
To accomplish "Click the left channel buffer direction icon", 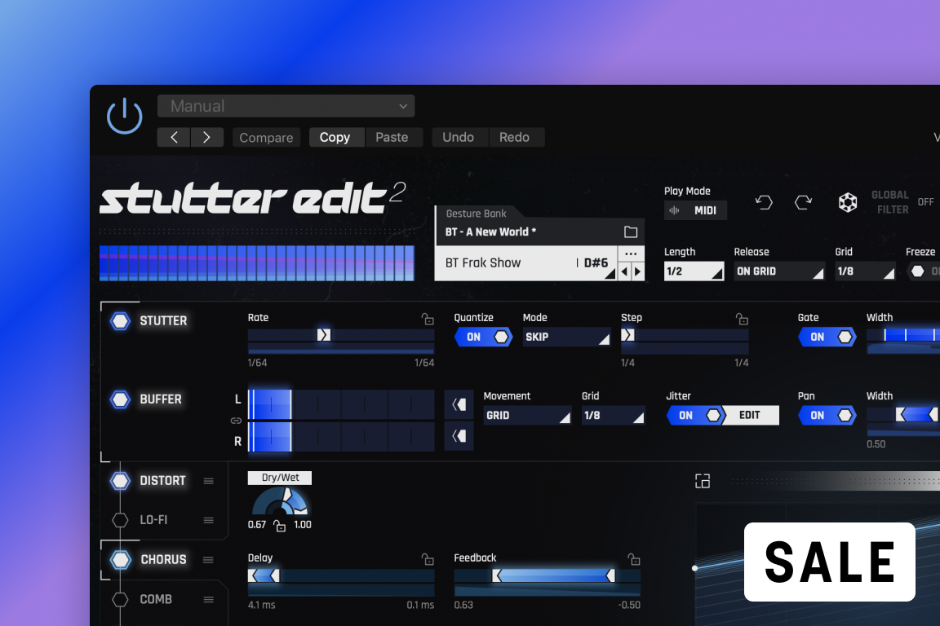I will coord(459,404).
